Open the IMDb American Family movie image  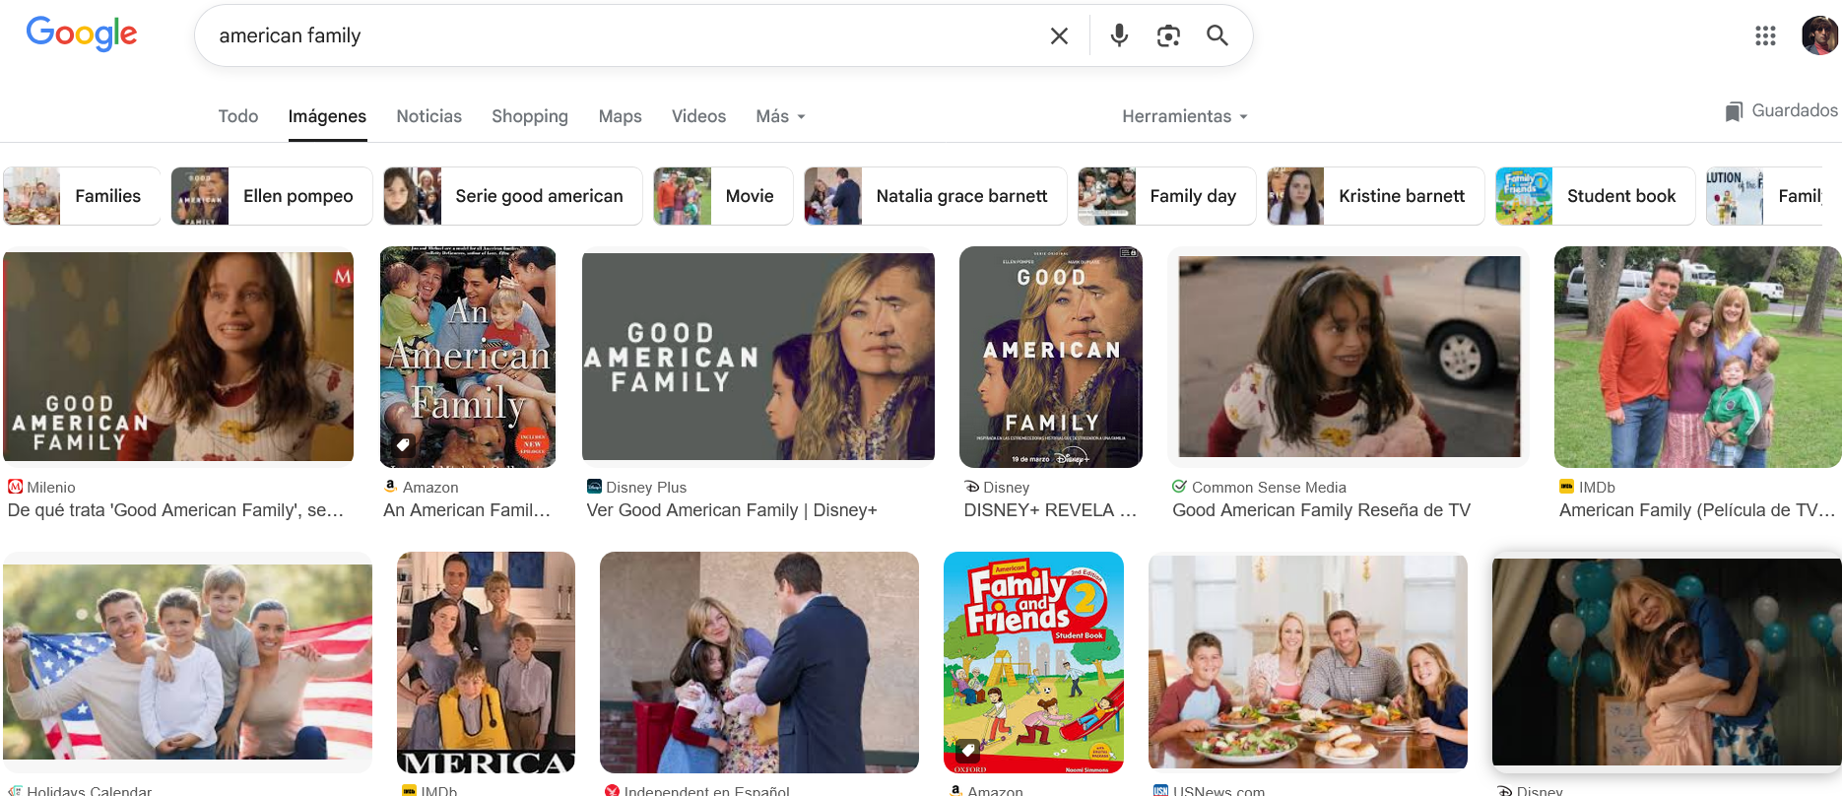pos(1698,357)
